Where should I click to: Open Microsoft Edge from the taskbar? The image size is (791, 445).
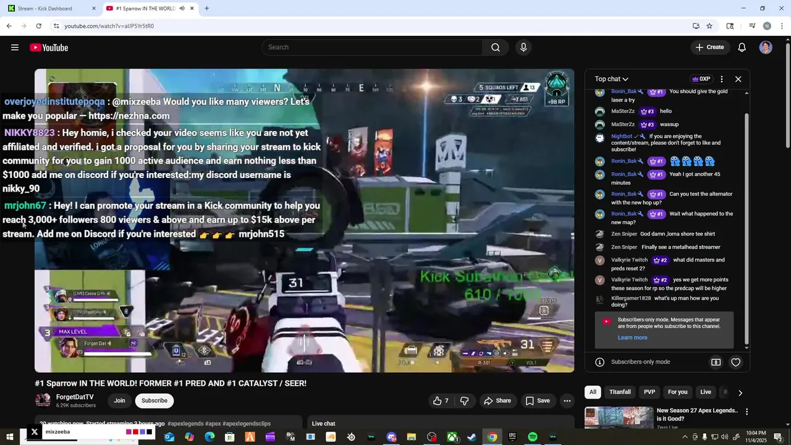[209, 437]
